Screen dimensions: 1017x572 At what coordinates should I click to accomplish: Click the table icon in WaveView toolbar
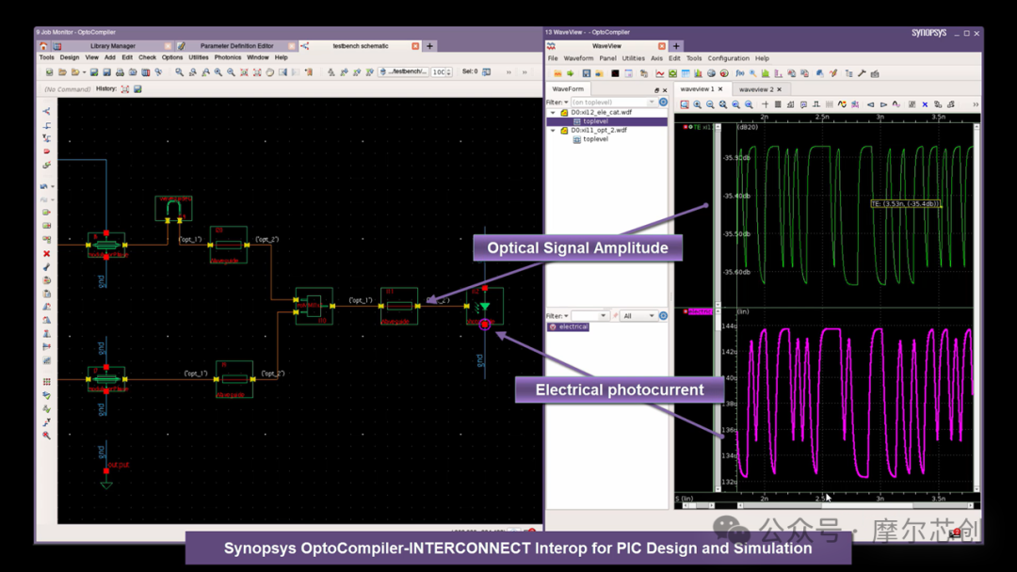pyautogui.click(x=685, y=73)
